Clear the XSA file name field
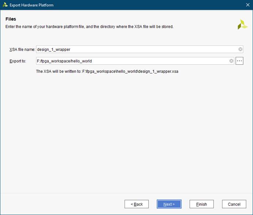Viewport: 253px width, 215px height. coord(240,49)
